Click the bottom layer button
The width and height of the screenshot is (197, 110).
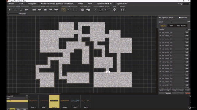click(x=168, y=93)
